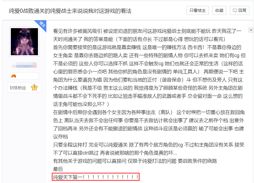The height and width of the screenshot is (183, 254).
Task: Open the poster's anime avatar picture
Action: point(24,42)
